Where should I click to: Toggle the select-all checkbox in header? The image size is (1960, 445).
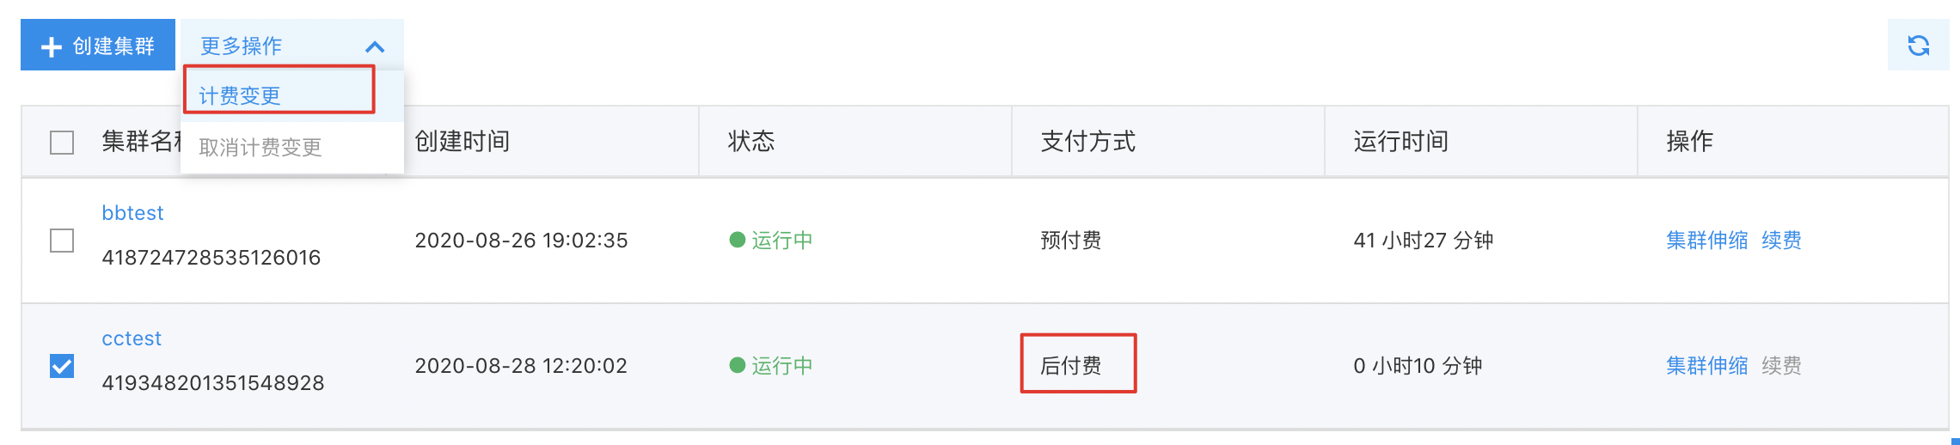62,142
